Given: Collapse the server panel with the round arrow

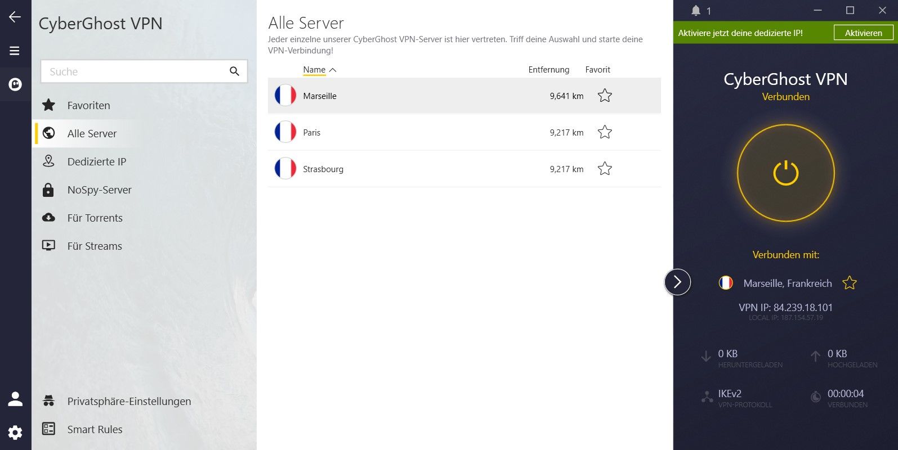Looking at the screenshot, I should click(677, 282).
